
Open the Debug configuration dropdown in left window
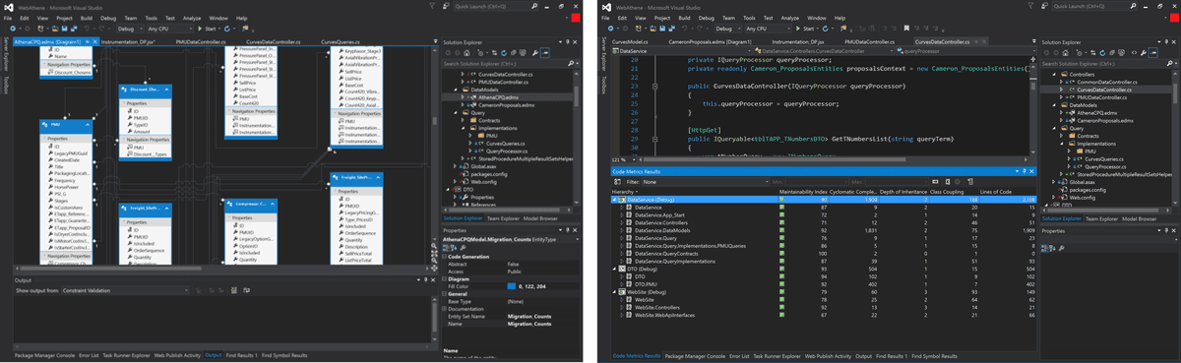130,29
